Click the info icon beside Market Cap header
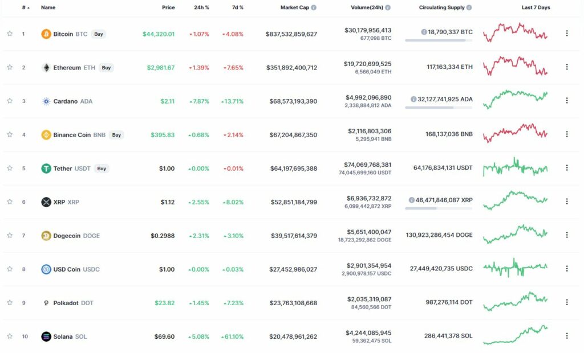 pos(314,7)
